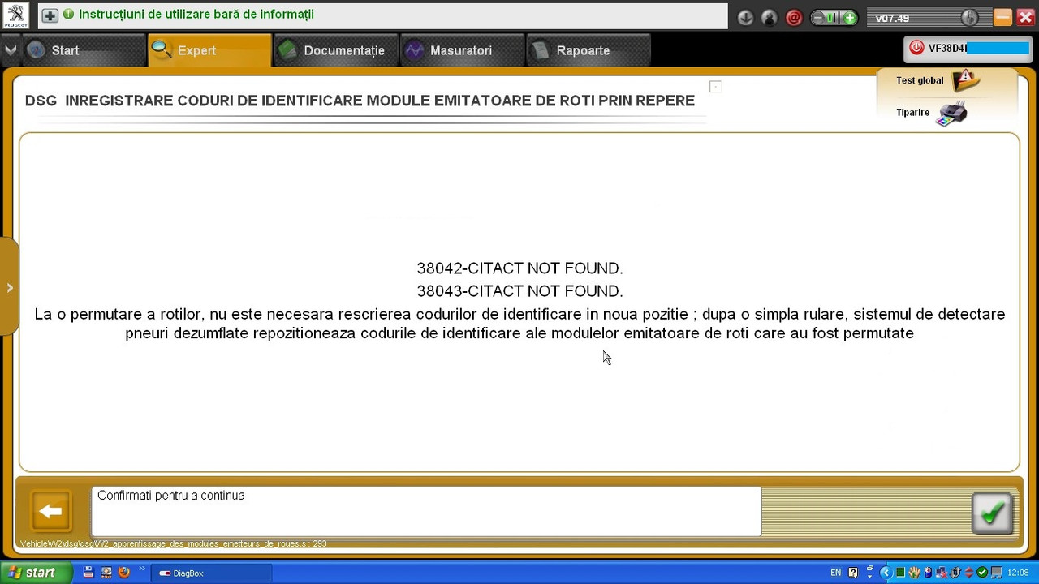1039x584 pixels.
Task: Click the Confirmati pentru a continua text field
Action: (x=426, y=511)
